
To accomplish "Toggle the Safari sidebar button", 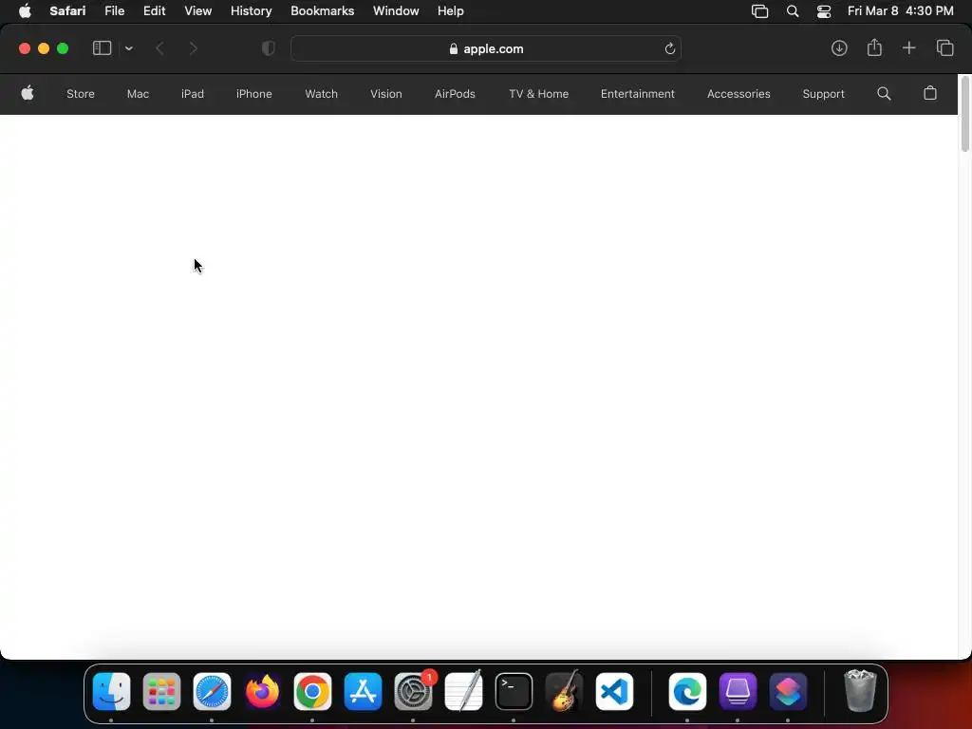I will pos(102,48).
